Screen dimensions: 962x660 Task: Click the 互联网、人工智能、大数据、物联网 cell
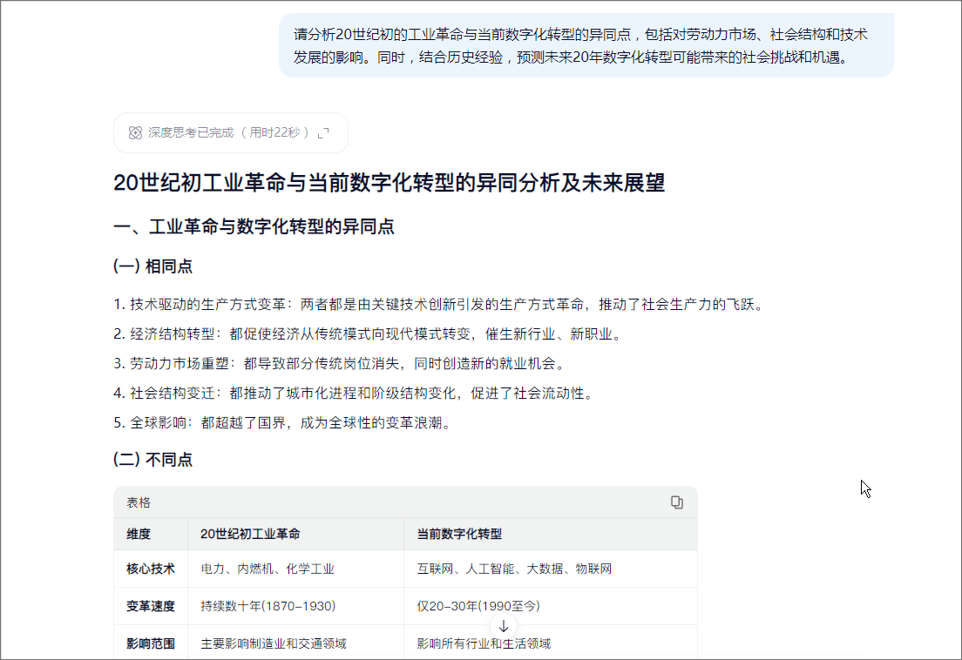click(x=514, y=569)
